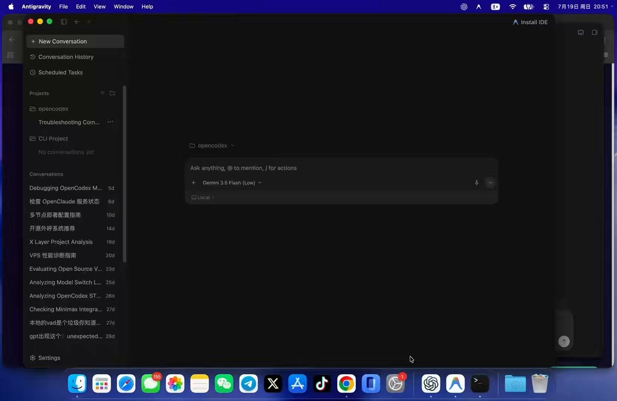617x401 pixels.
Task: Open Analyzing Model Switch L... conversation
Action: click(x=72, y=282)
